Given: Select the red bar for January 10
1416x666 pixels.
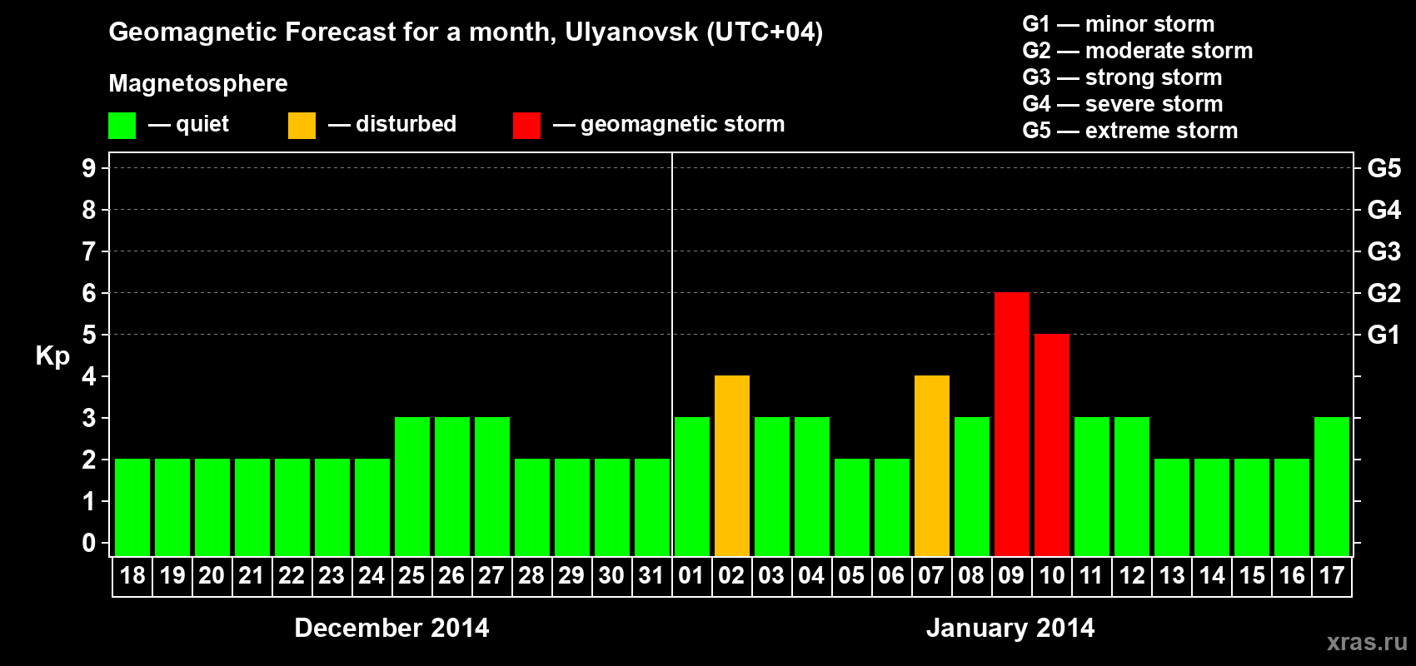Looking at the screenshot, I should click(x=1051, y=445).
